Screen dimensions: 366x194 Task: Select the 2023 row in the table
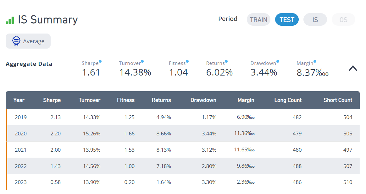(183, 182)
